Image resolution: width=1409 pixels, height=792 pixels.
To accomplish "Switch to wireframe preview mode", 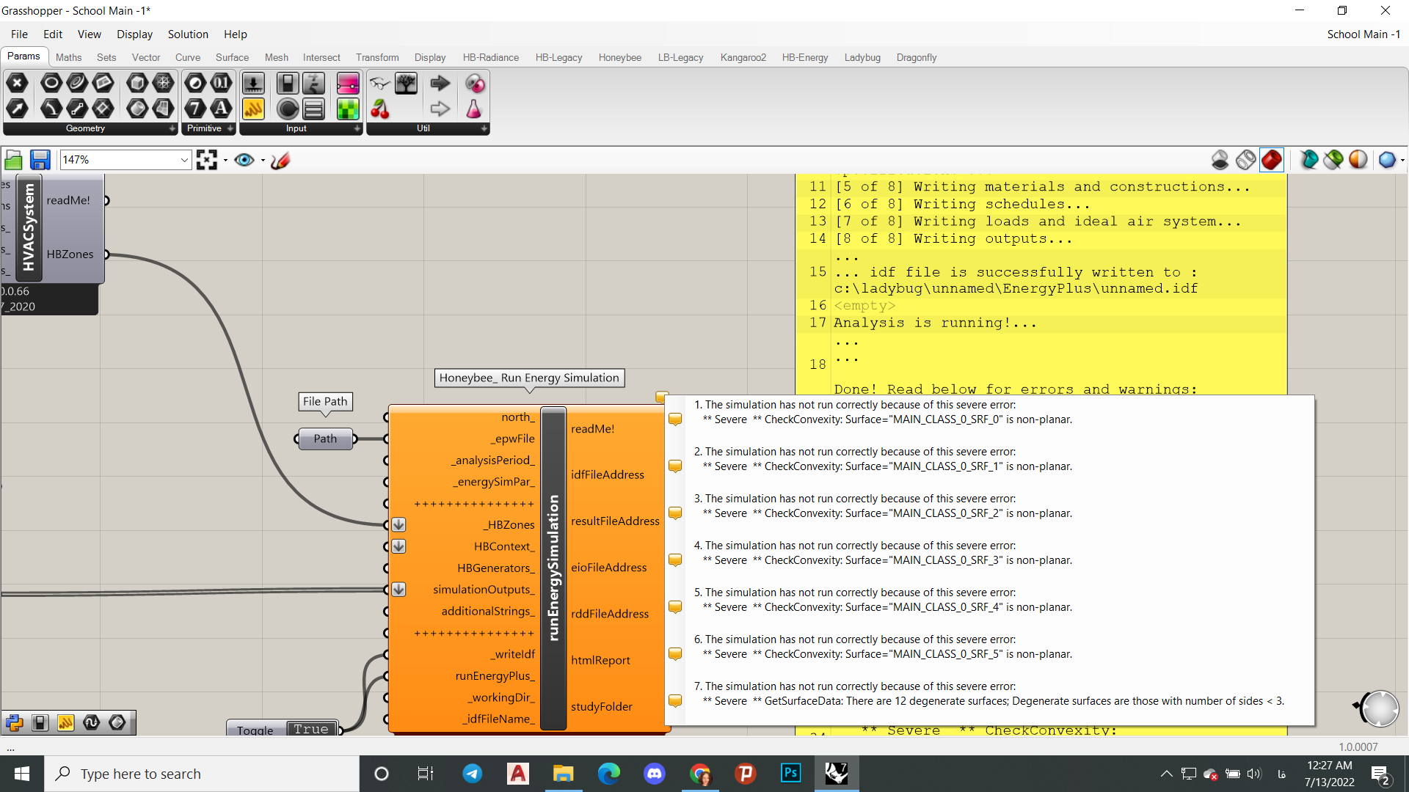I will click(x=1245, y=160).
